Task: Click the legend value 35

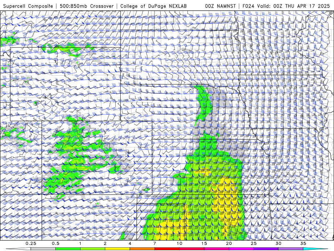Action: [x=303, y=243]
